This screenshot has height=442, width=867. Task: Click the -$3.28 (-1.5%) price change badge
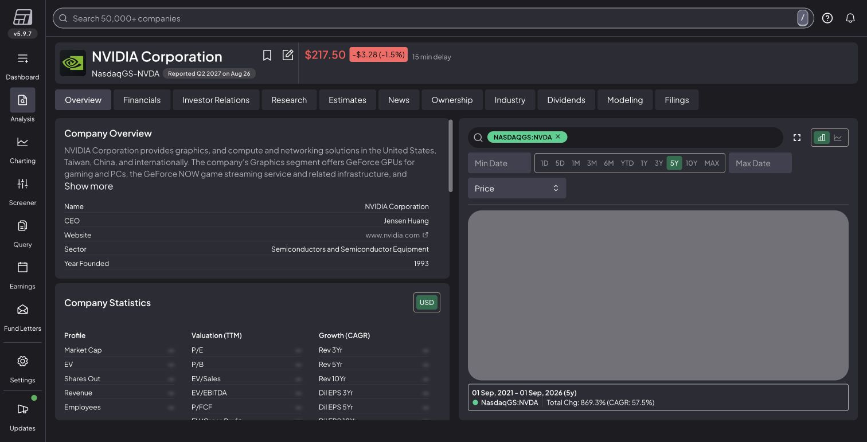(378, 54)
